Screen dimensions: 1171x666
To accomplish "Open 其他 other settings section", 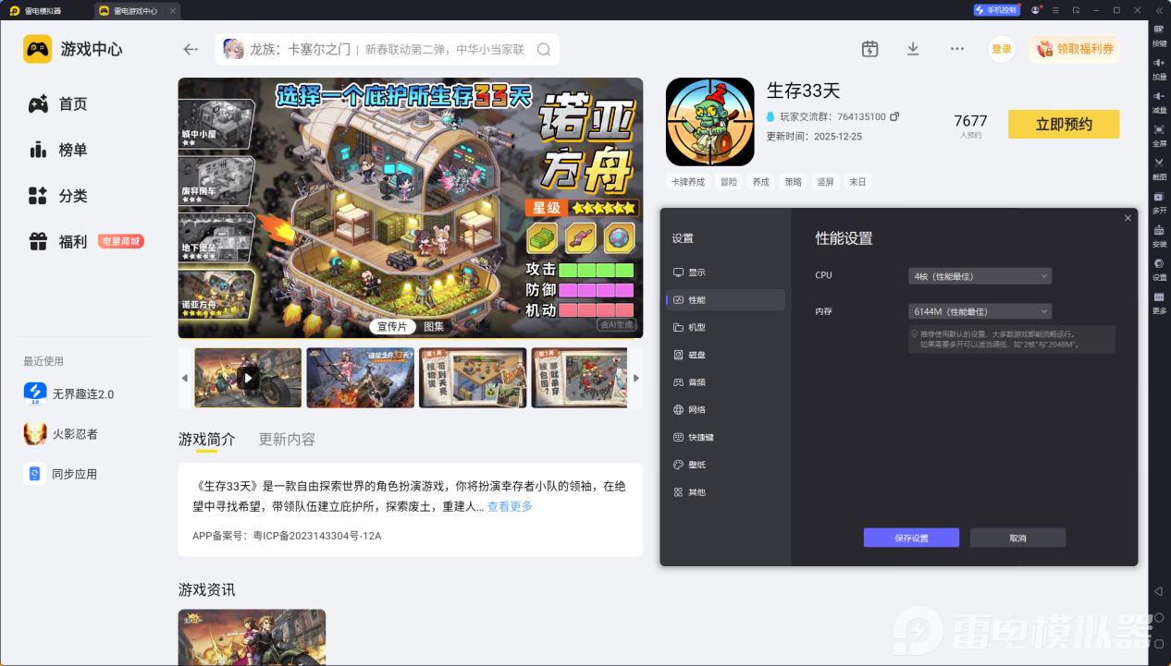I will [725, 492].
